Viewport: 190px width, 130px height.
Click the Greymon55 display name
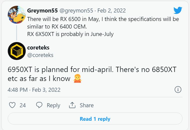pyautogui.click(x=42, y=11)
